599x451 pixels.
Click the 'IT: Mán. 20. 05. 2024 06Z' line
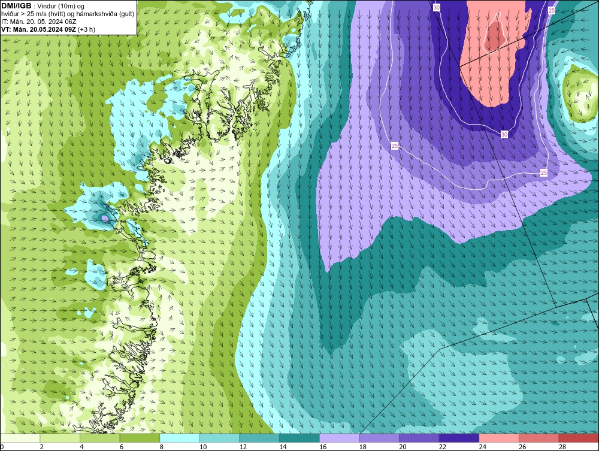click(x=38, y=22)
